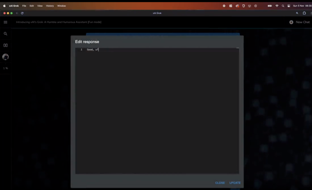This screenshot has width=312, height=190.
Task: Open the sidebar hamburger menu
Action: coord(5,22)
